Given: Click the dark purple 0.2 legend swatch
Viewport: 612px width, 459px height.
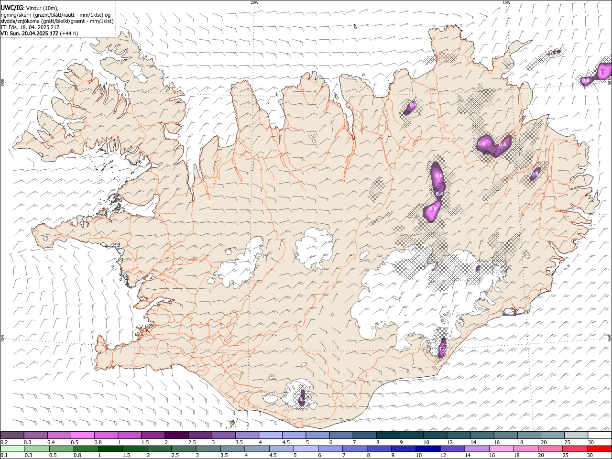Looking at the screenshot, I should (x=12, y=436).
